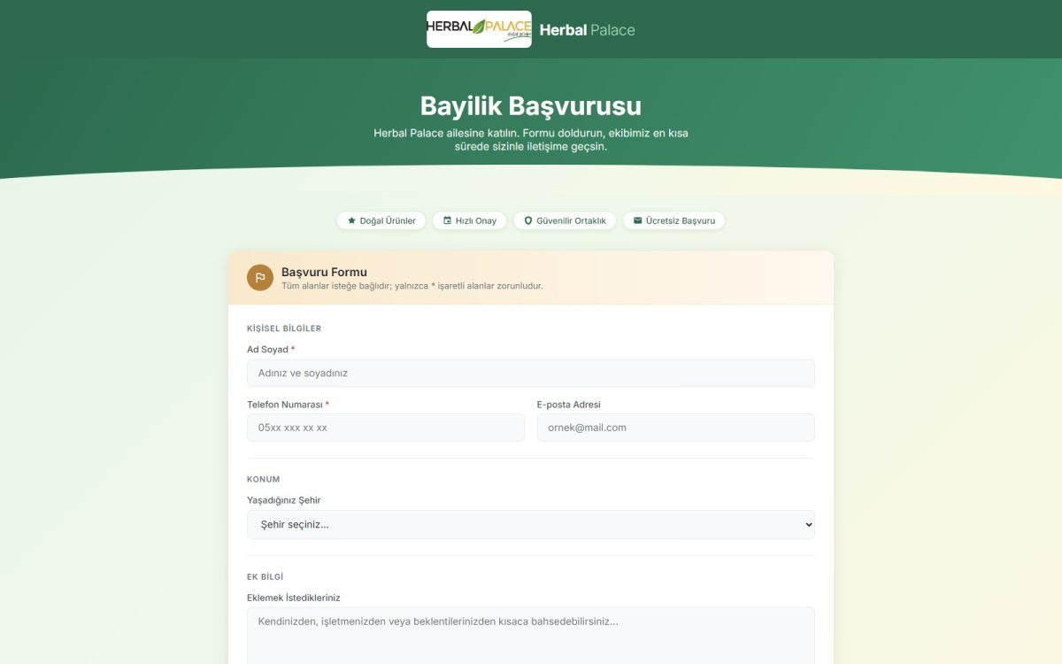Click the star icon in Doğal Ürünler badge
Viewport: 1062px width, 664px height.
(351, 220)
